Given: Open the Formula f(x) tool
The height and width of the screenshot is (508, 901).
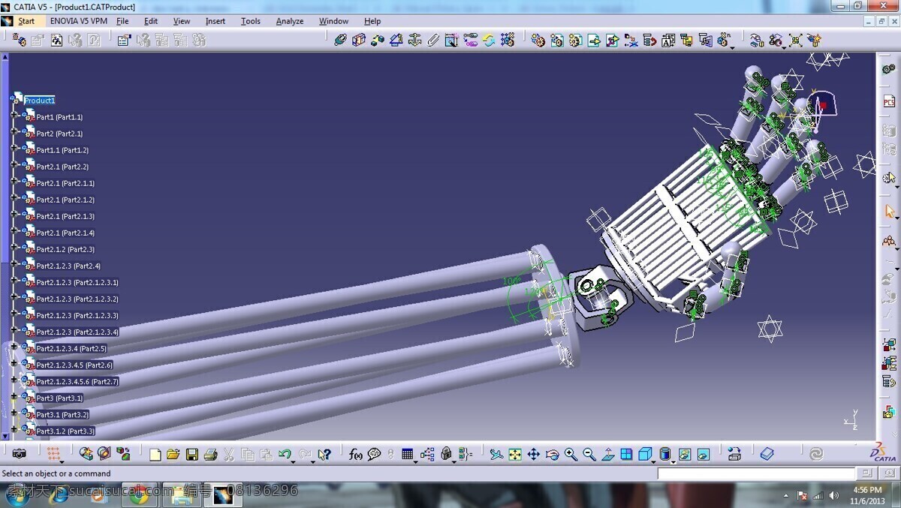Looking at the screenshot, I should [x=356, y=454].
